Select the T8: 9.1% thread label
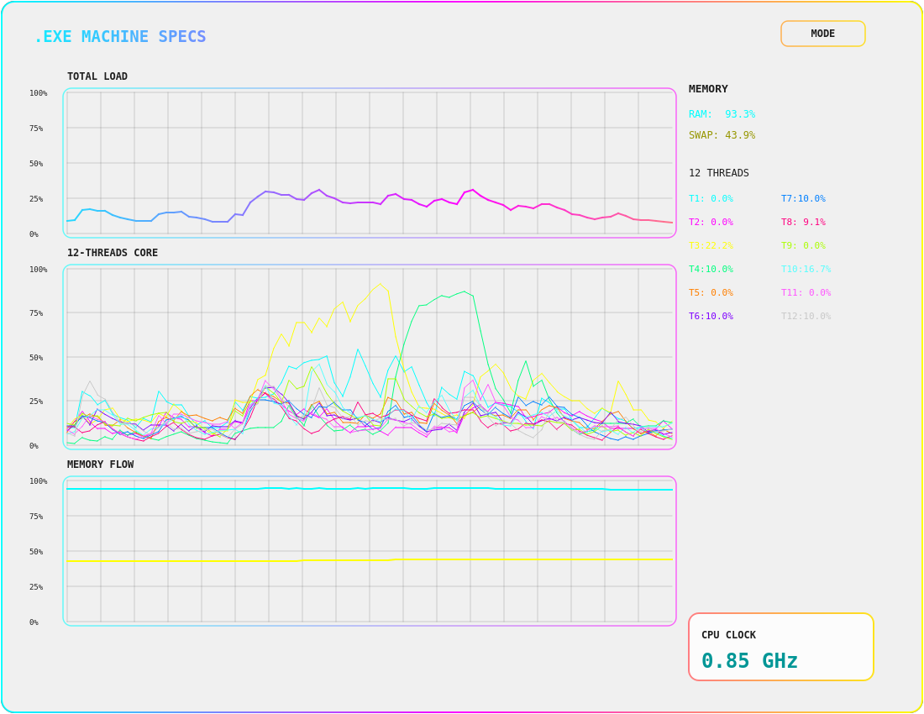Viewport: 924px width, 714px height. 803,222
